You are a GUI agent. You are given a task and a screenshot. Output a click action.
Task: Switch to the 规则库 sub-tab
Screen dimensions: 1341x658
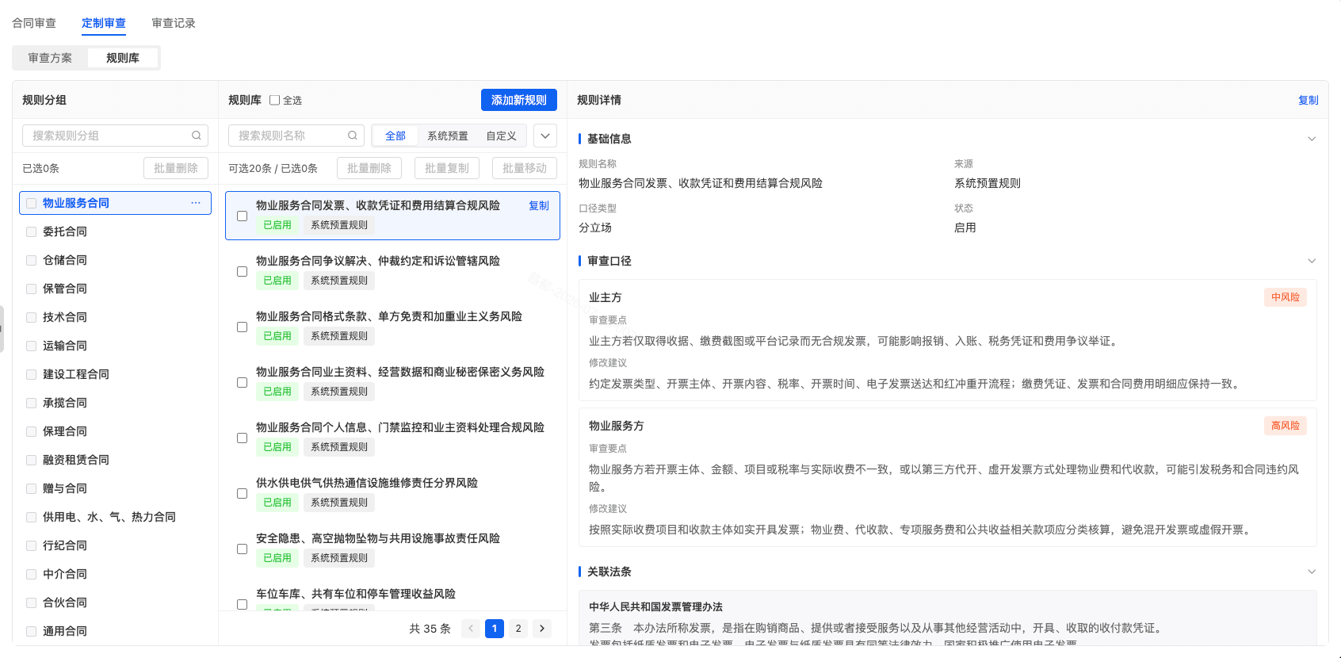point(123,58)
